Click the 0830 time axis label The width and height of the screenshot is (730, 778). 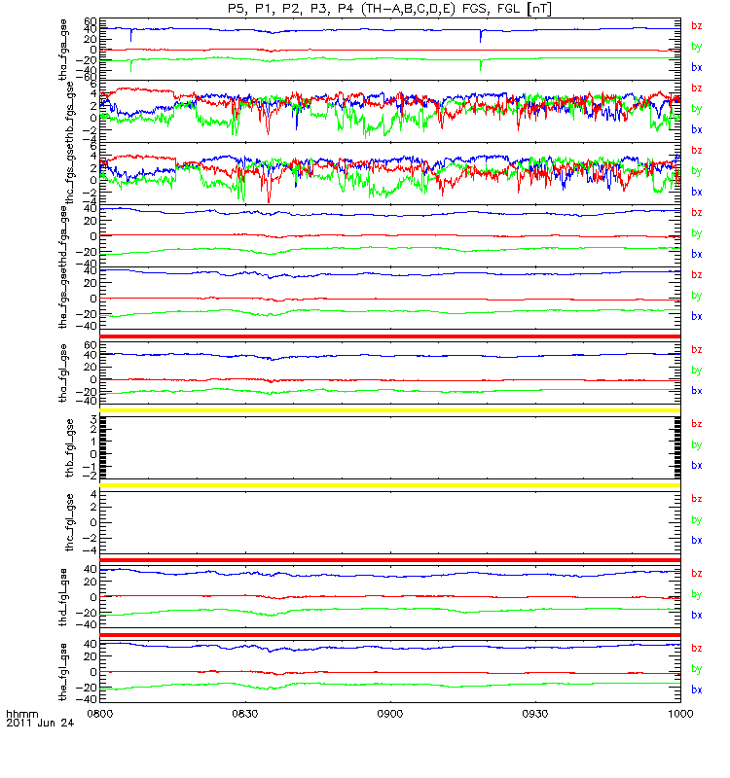245,714
